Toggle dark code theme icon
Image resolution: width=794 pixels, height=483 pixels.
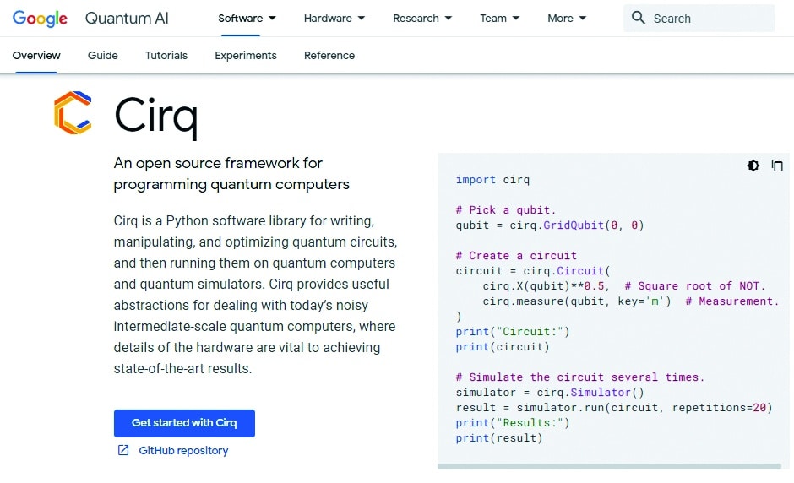(x=753, y=166)
